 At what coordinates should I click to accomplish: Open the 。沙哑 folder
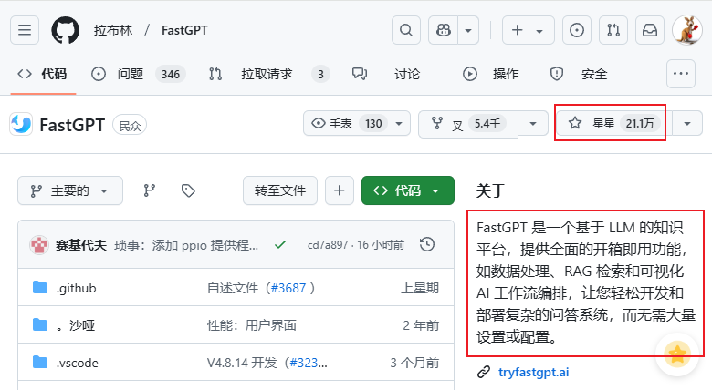point(76,325)
